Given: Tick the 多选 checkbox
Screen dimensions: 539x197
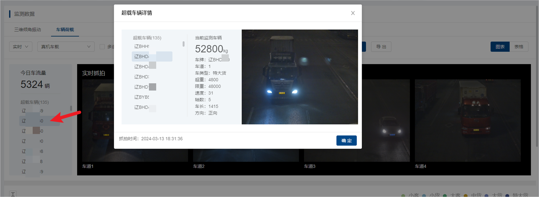Looking at the screenshot, I should [x=102, y=47].
